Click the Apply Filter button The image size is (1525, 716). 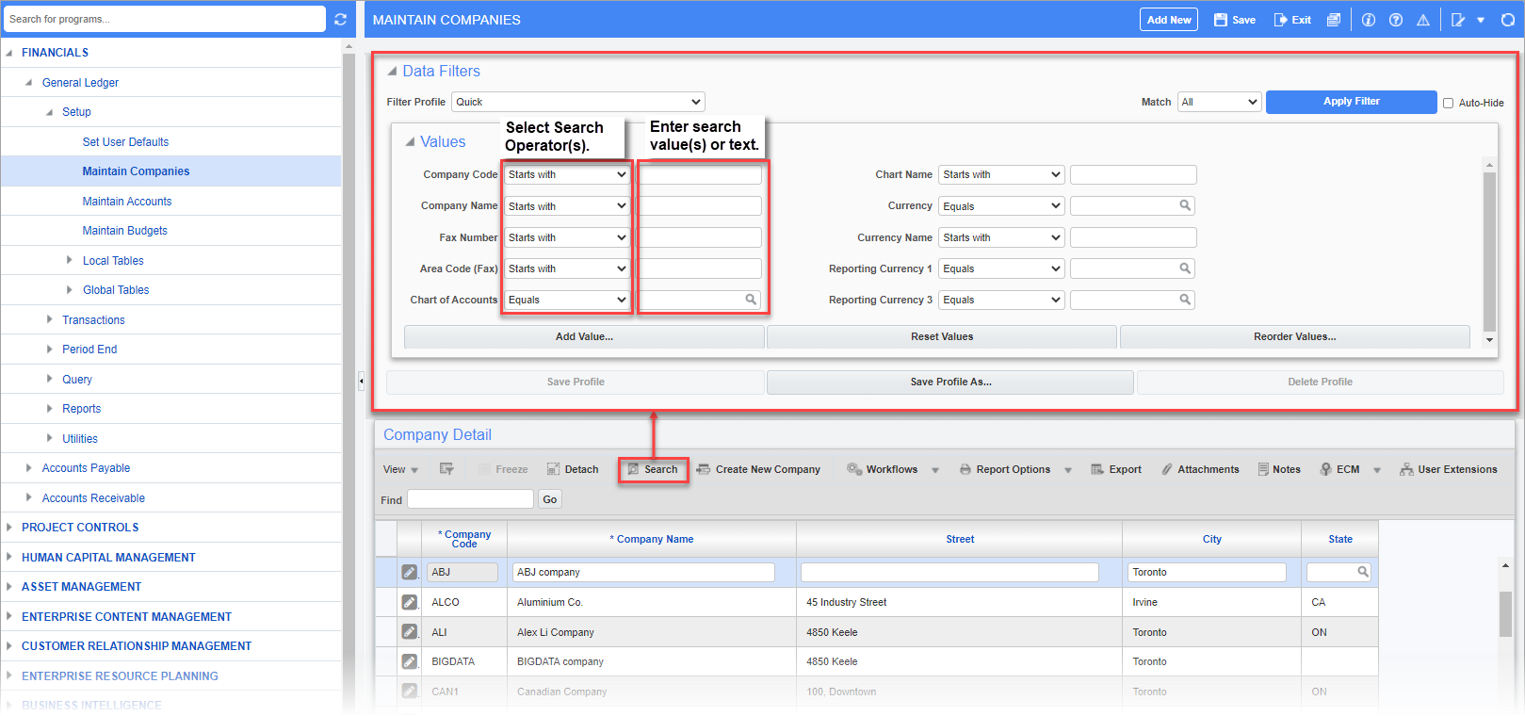coord(1351,102)
